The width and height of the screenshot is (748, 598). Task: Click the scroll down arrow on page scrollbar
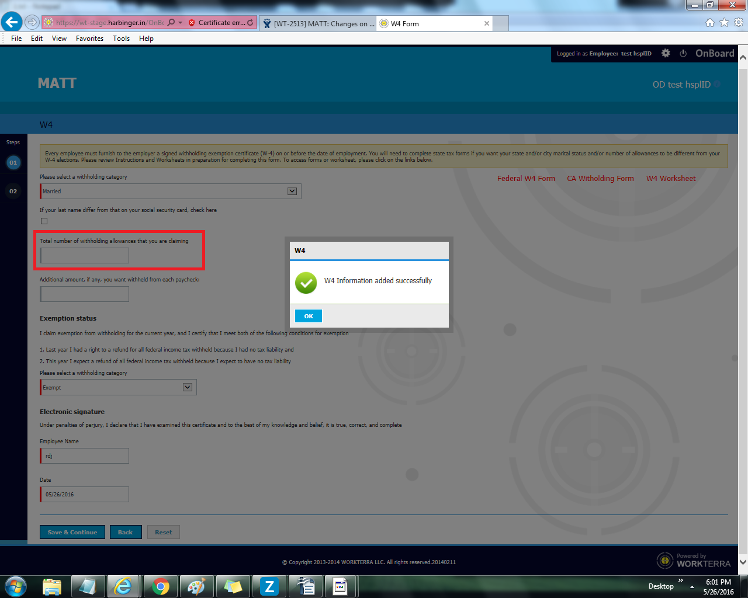coord(743,562)
